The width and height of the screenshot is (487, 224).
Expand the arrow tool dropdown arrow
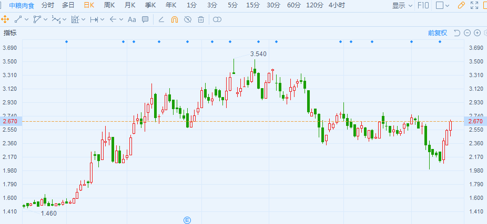pyautogui.click(x=121, y=19)
